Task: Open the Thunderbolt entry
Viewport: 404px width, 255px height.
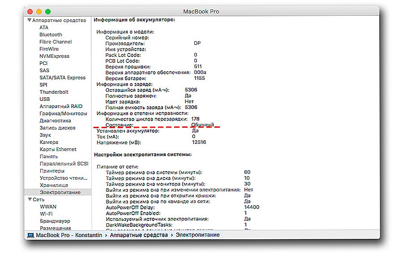Action: [54, 92]
